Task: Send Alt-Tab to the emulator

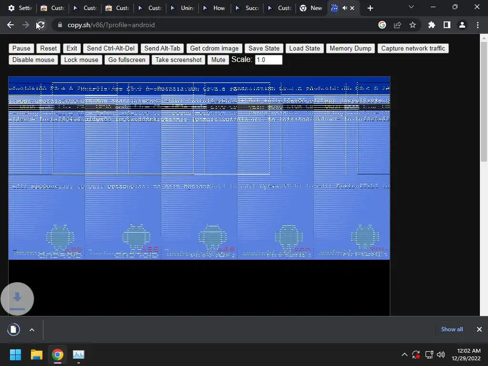Action: 162,48
